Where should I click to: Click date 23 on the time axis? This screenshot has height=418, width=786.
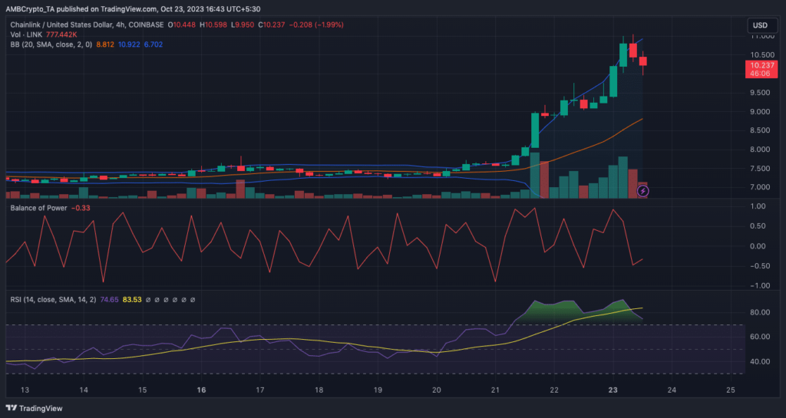point(612,390)
